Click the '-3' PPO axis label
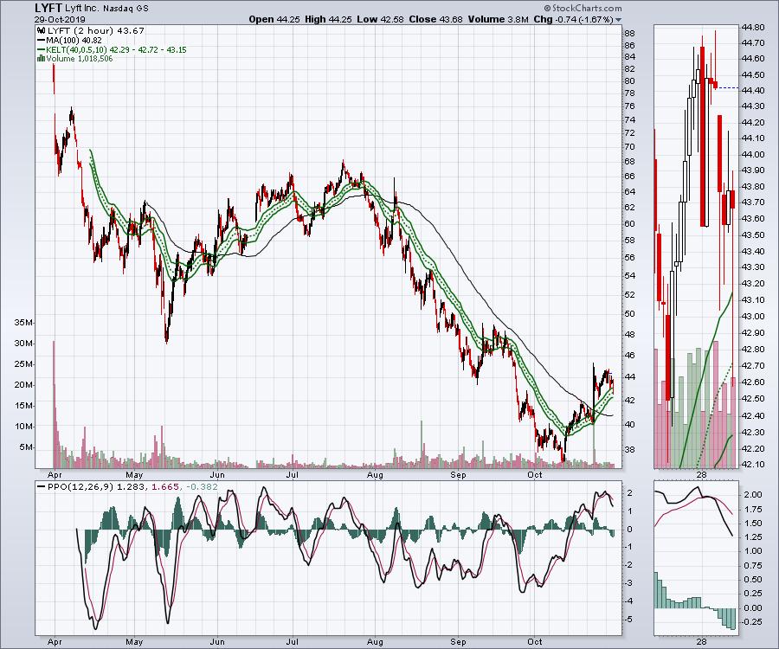Viewport: 779px width, 649px height. (x=629, y=583)
